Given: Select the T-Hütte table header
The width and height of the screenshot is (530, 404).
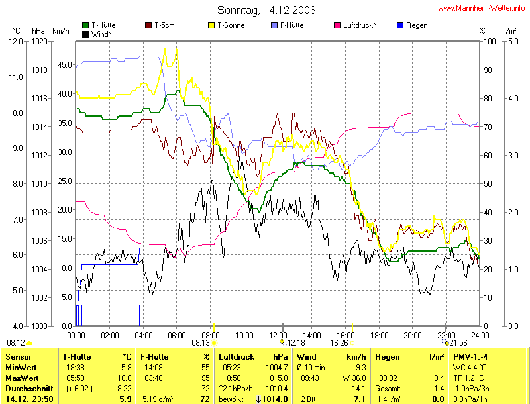Looking at the screenshot, I should [78, 357].
